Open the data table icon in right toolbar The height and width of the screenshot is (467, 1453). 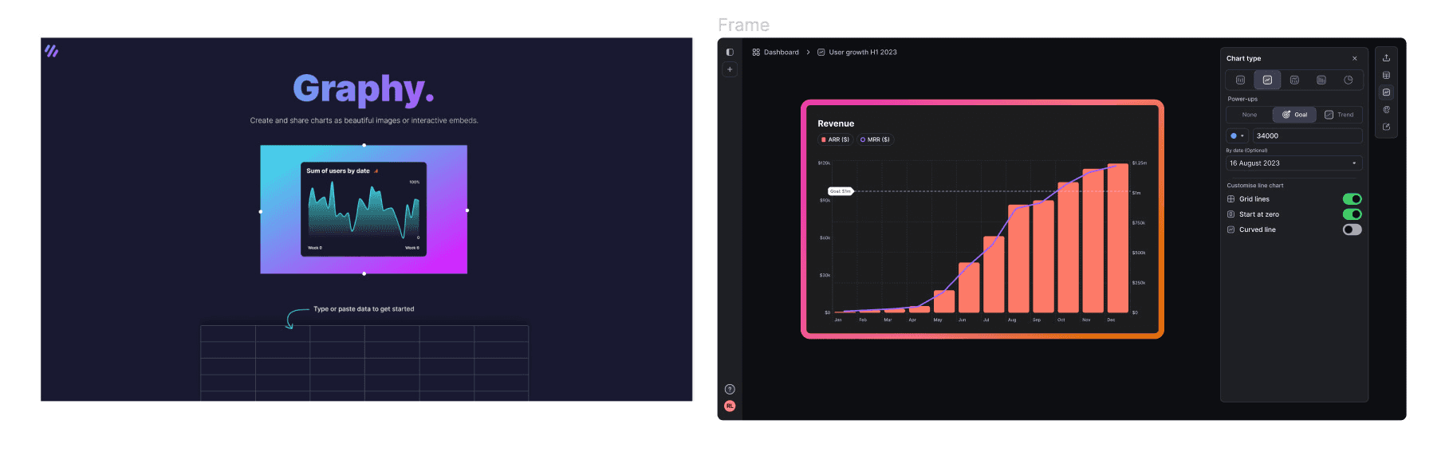coord(1386,76)
